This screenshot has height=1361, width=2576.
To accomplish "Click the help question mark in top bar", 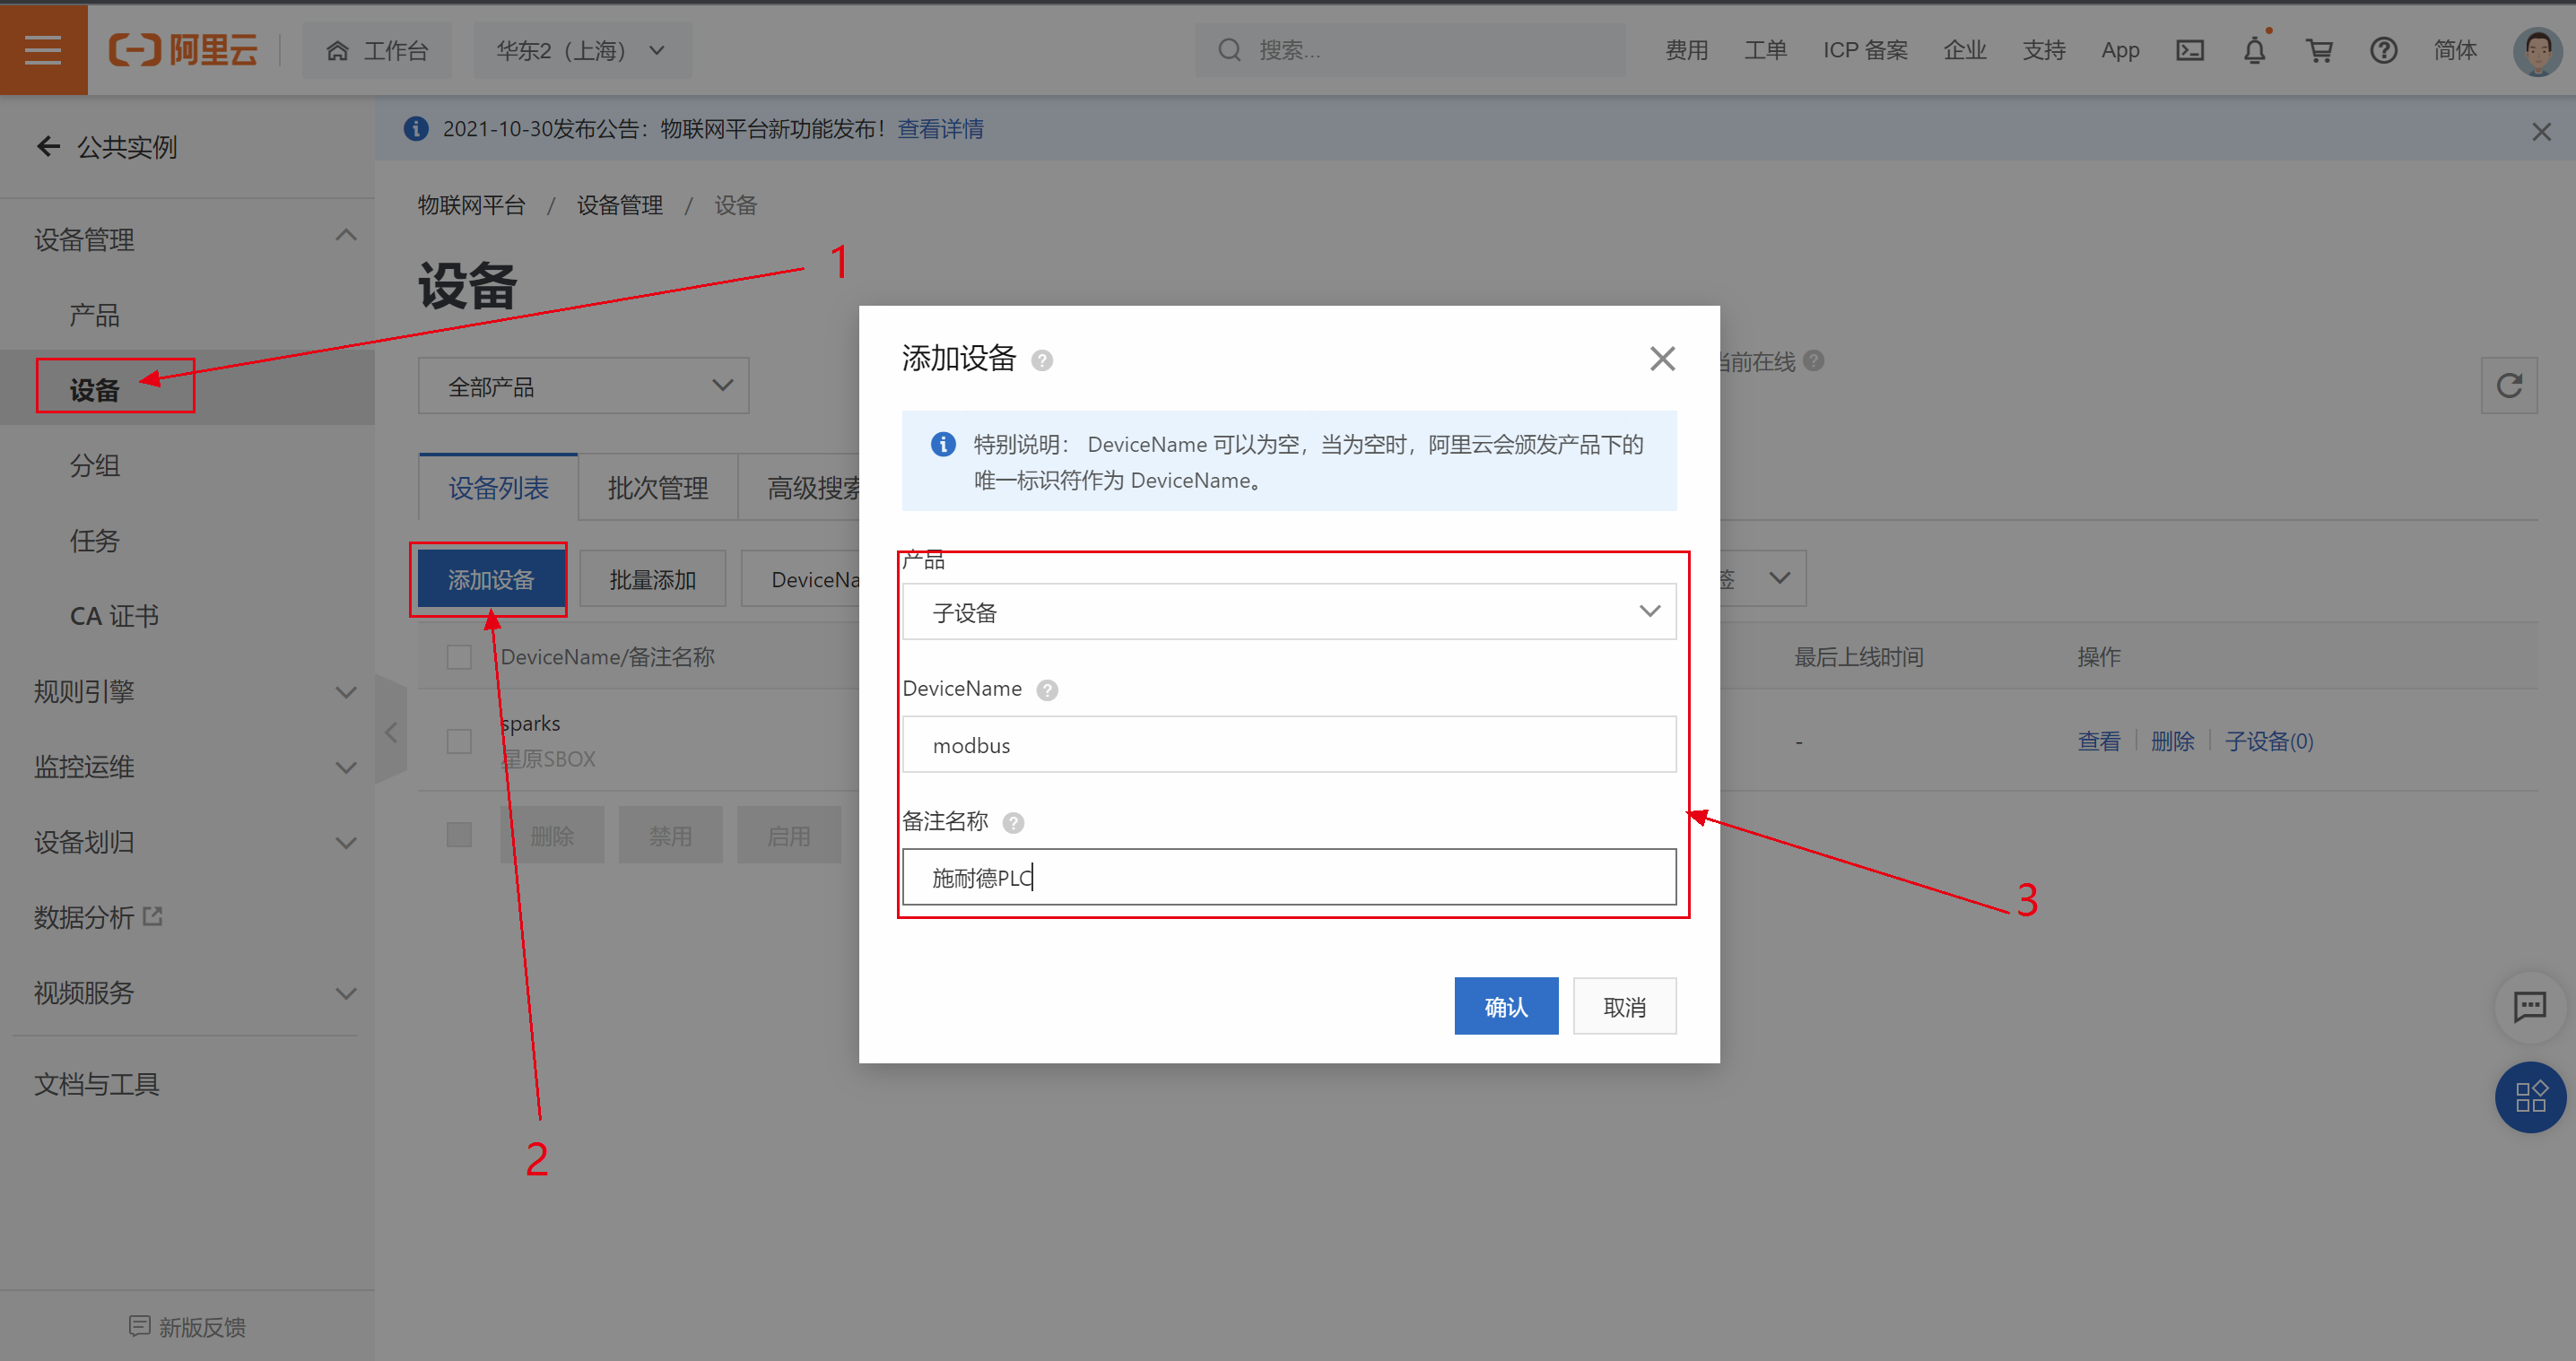I will tap(2383, 50).
